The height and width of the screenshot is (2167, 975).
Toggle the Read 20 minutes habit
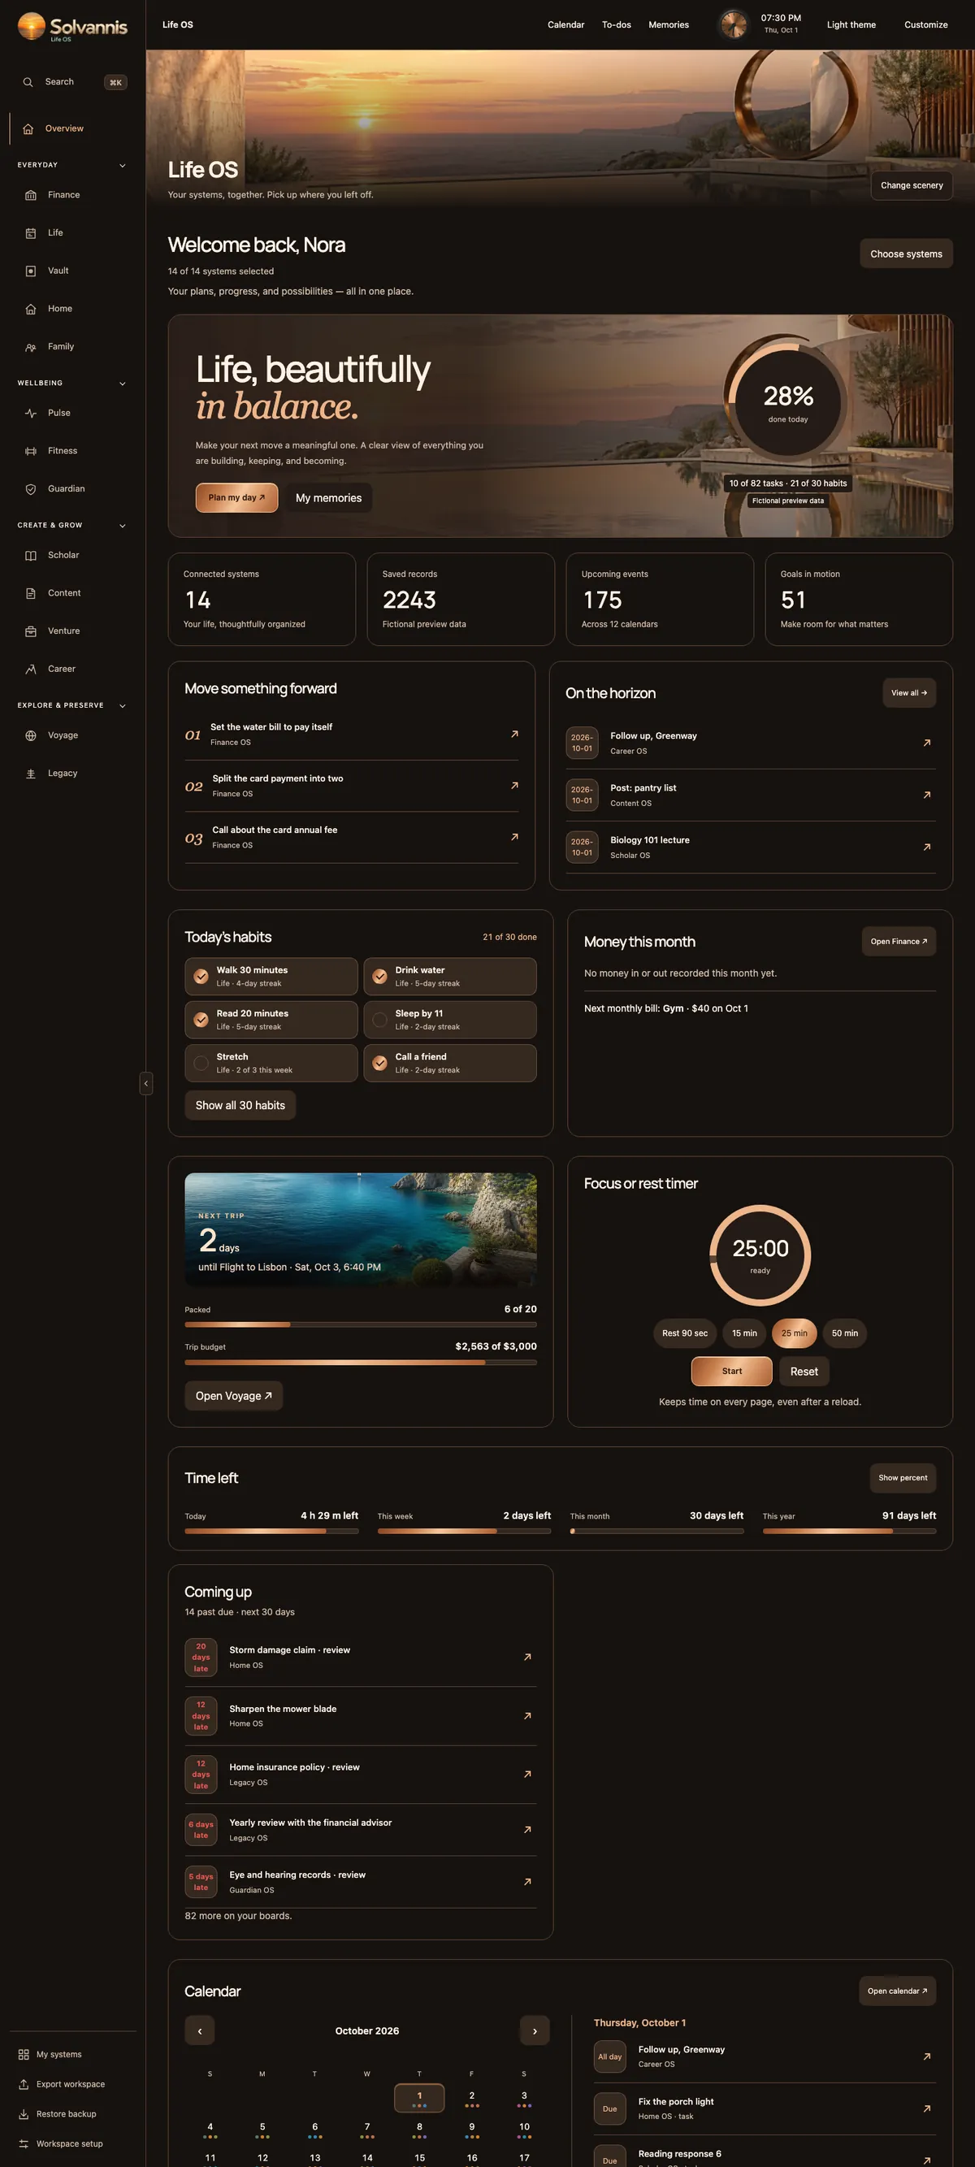pos(201,1020)
